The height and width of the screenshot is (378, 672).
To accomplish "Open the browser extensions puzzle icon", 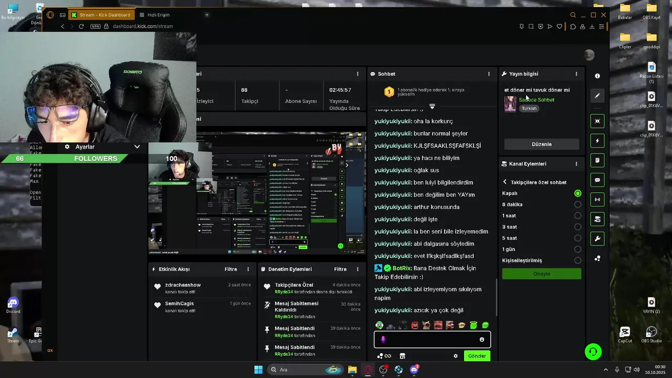I will click(573, 26).
